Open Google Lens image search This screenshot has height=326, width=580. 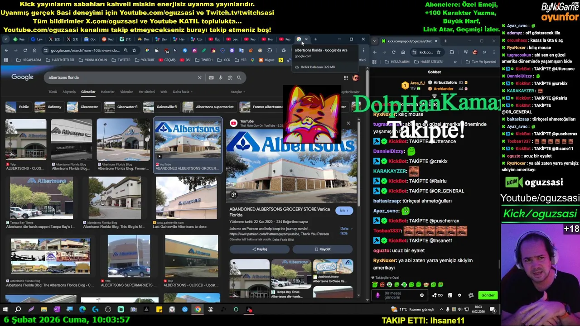[x=230, y=77]
